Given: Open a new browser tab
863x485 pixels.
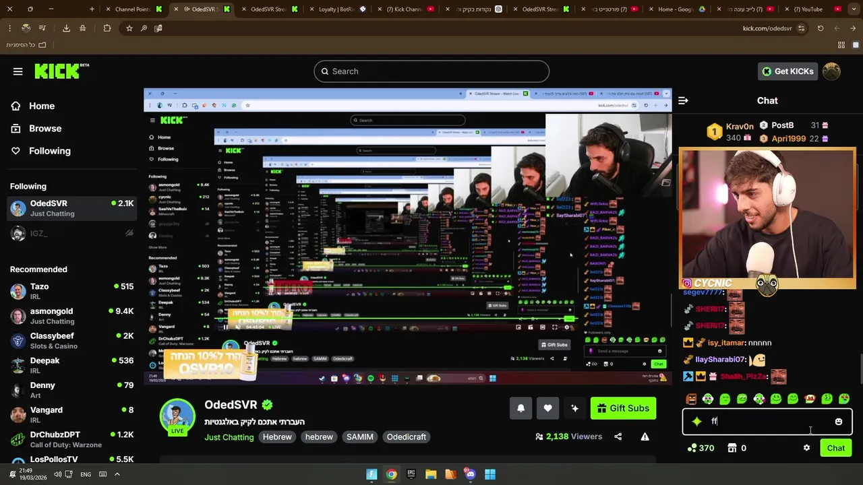Looking at the screenshot, I should coord(92,9).
